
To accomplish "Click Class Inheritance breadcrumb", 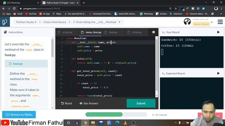I will tap(55, 22).
